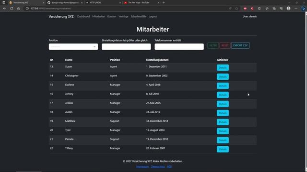
Task: Open the Favorites list toolbar icon
Action: tap(267, 9)
